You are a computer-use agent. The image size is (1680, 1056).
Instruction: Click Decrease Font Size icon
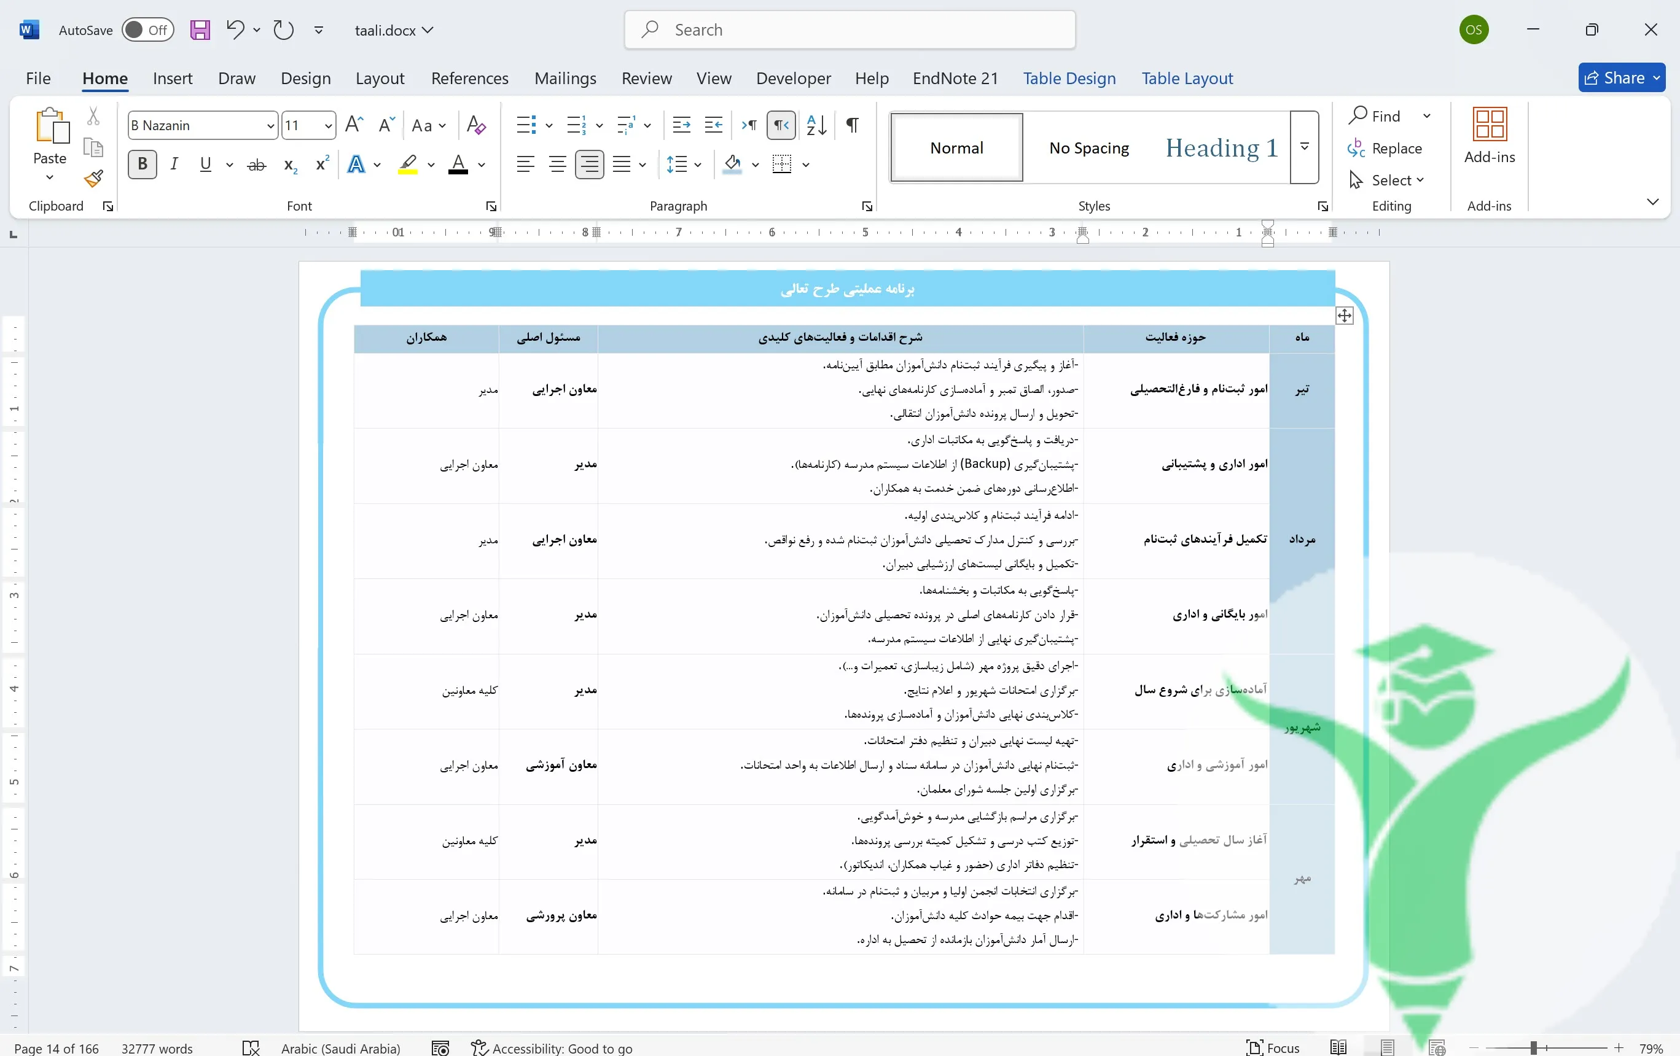pyautogui.click(x=386, y=125)
